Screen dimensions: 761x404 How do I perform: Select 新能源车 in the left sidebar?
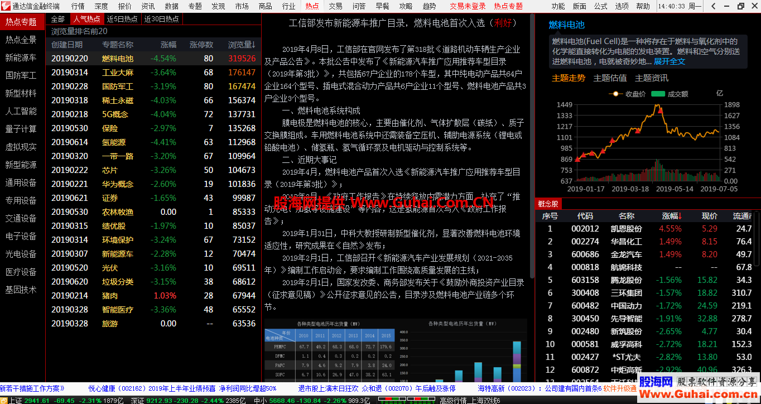tap(21, 57)
